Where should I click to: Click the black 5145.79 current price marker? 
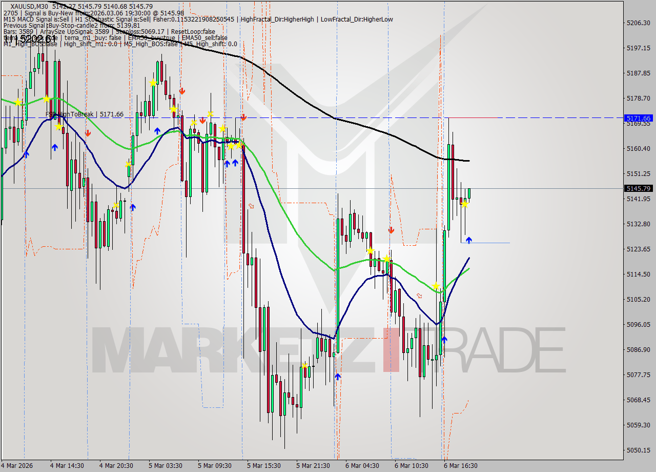point(638,188)
